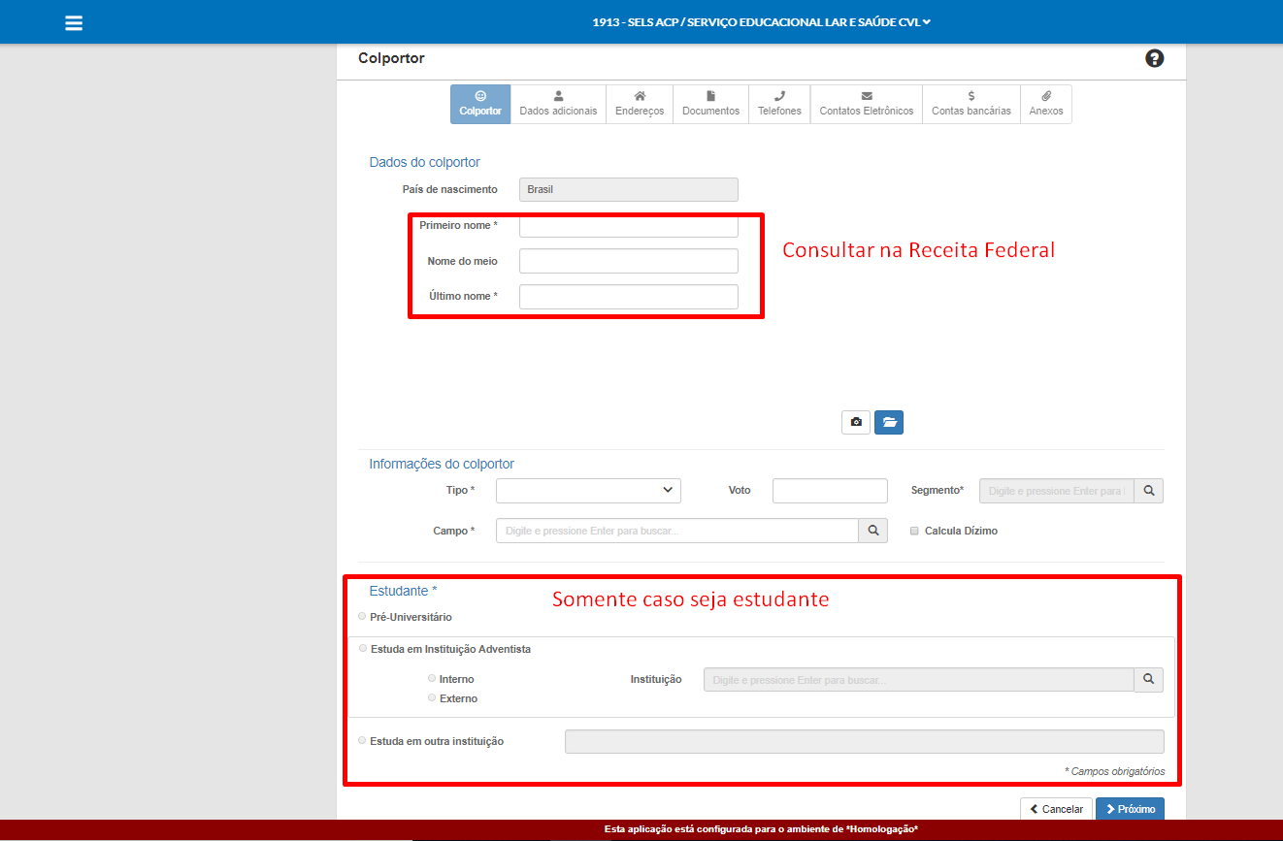
Task: Select the Pré-Universitário radio option
Action: tap(363, 616)
